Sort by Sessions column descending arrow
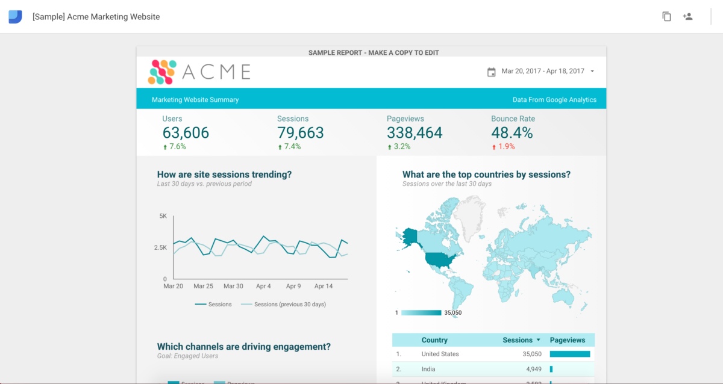The width and height of the screenshot is (723, 384). point(538,340)
